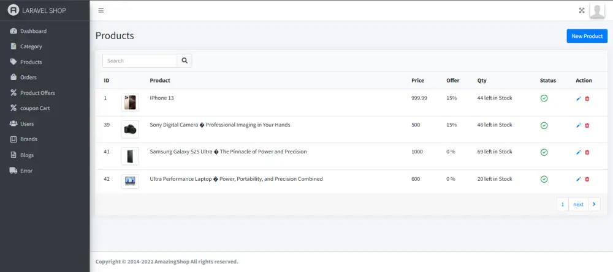613x272 pixels.
Task: Click the Blogs document icon
Action: (13, 155)
